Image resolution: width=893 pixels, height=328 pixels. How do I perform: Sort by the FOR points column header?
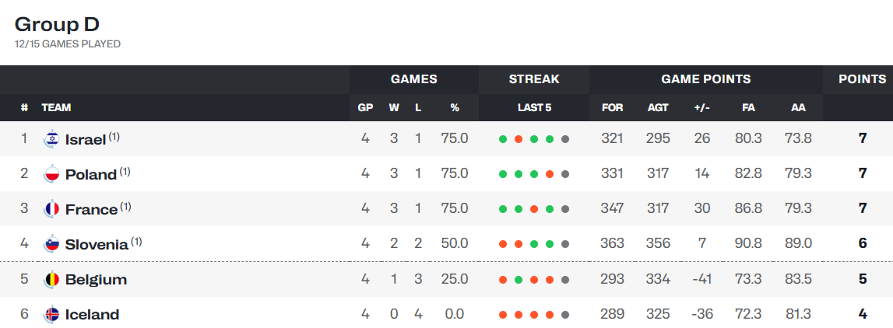point(612,107)
